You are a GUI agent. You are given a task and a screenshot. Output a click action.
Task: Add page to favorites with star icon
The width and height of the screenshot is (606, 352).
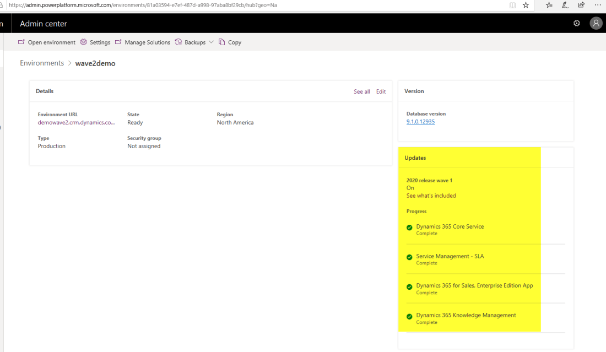526,5
